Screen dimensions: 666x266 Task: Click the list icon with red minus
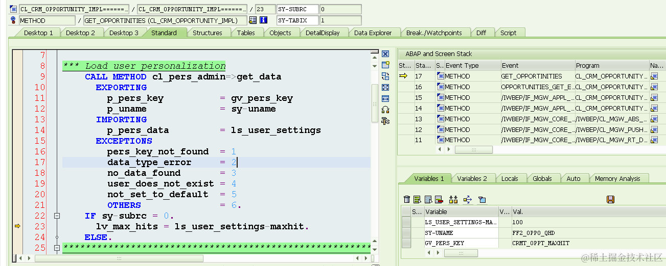[x=439, y=199]
